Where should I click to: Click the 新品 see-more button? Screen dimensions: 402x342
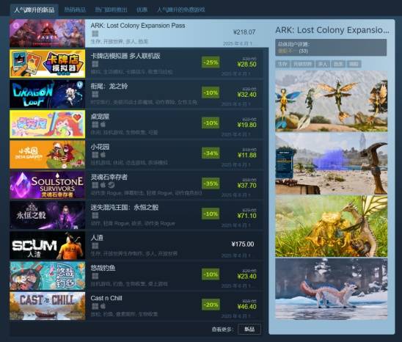pos(249,330)
